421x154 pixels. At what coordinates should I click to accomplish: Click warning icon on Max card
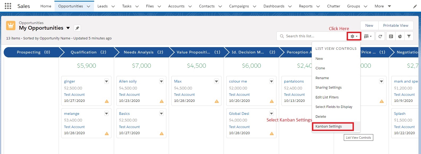click(x=217, y=101)
